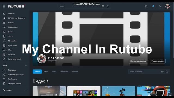Click the В топе rocket icon
Image resolution: width=174 pixels, height=98 pixels.
pyautogui.click(x=4, y=32)
